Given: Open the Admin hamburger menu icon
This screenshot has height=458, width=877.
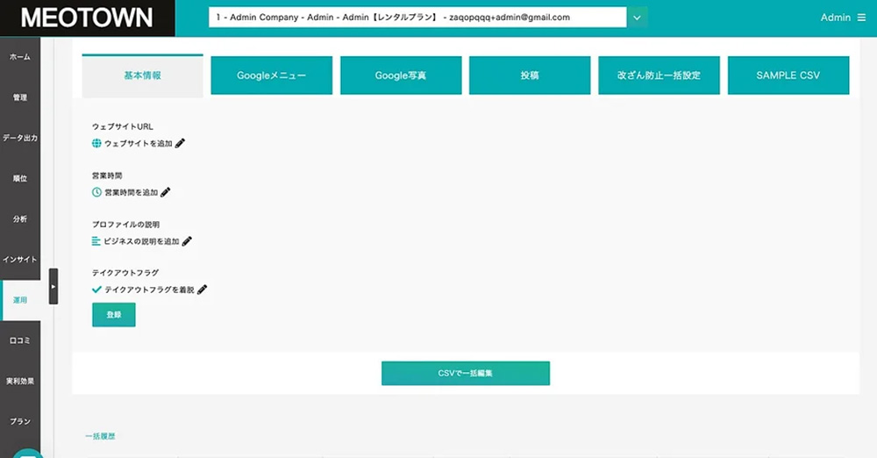Looking at the screenshot, I should tap(861, 18).
